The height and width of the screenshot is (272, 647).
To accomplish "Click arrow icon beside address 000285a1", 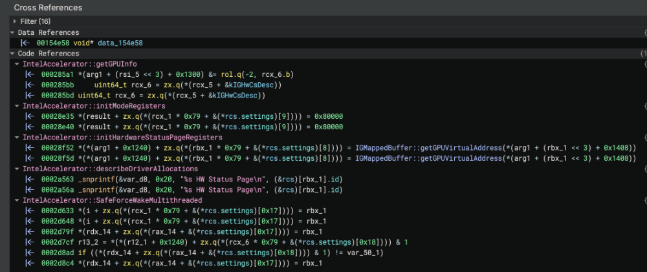I will (x=30, y=74).
